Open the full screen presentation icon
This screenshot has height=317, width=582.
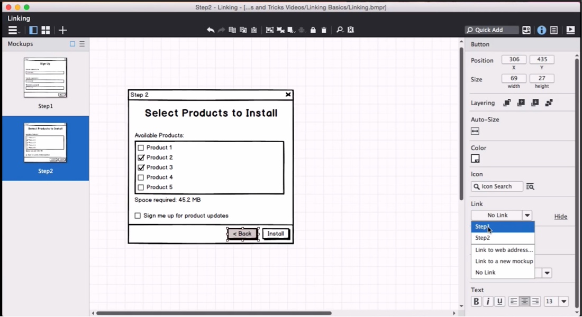point(570,30)
